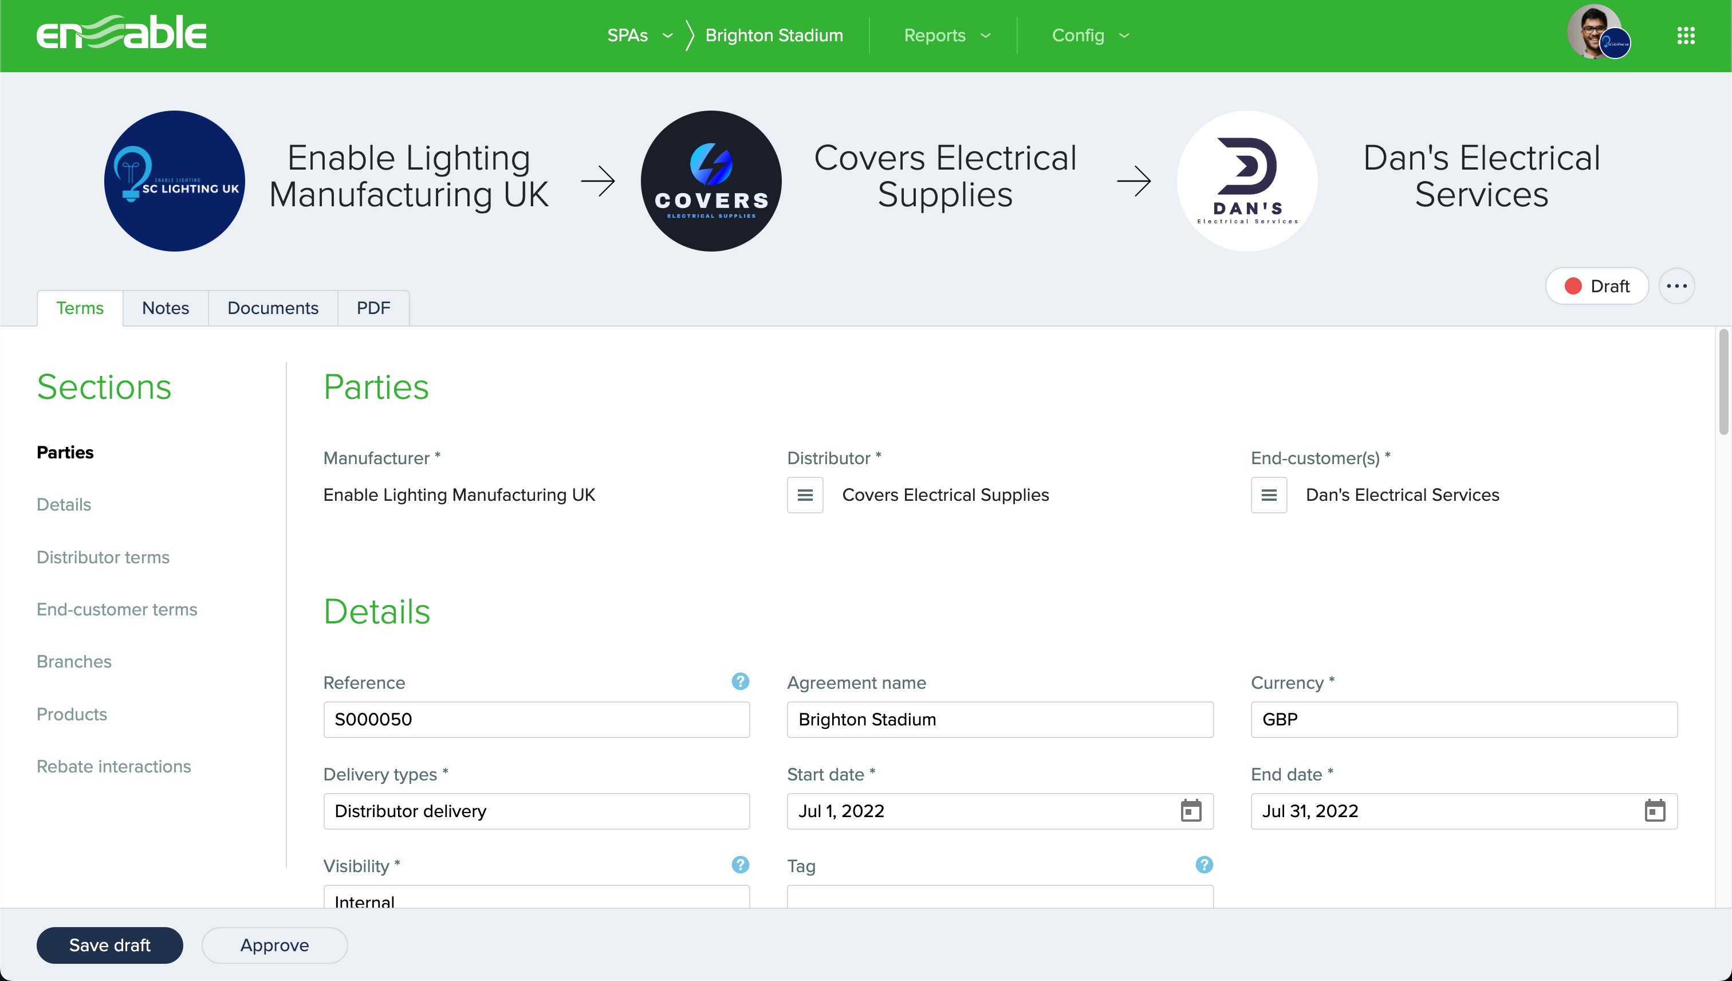1732x981 pixels.
Task: Click the Parties section heading
Action: (376, 387)
